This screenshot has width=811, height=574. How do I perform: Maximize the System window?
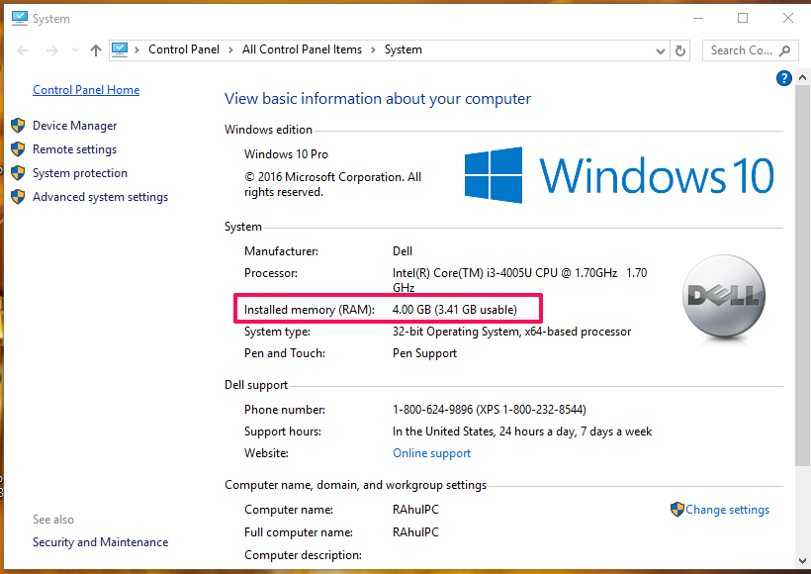[x=743, y=18]
